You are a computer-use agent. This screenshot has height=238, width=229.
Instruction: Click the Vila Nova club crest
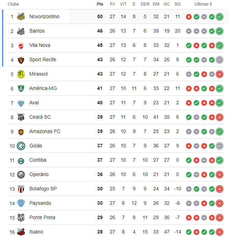pos(21,45)
